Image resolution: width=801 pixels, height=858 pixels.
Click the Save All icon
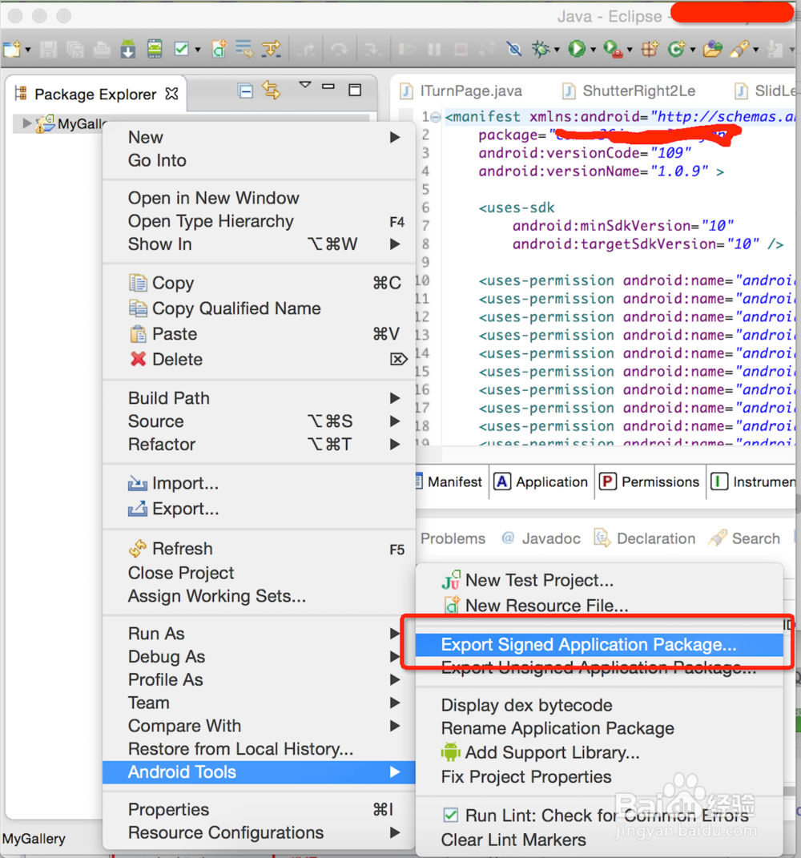pyautogui.click(x=75, y=49)
